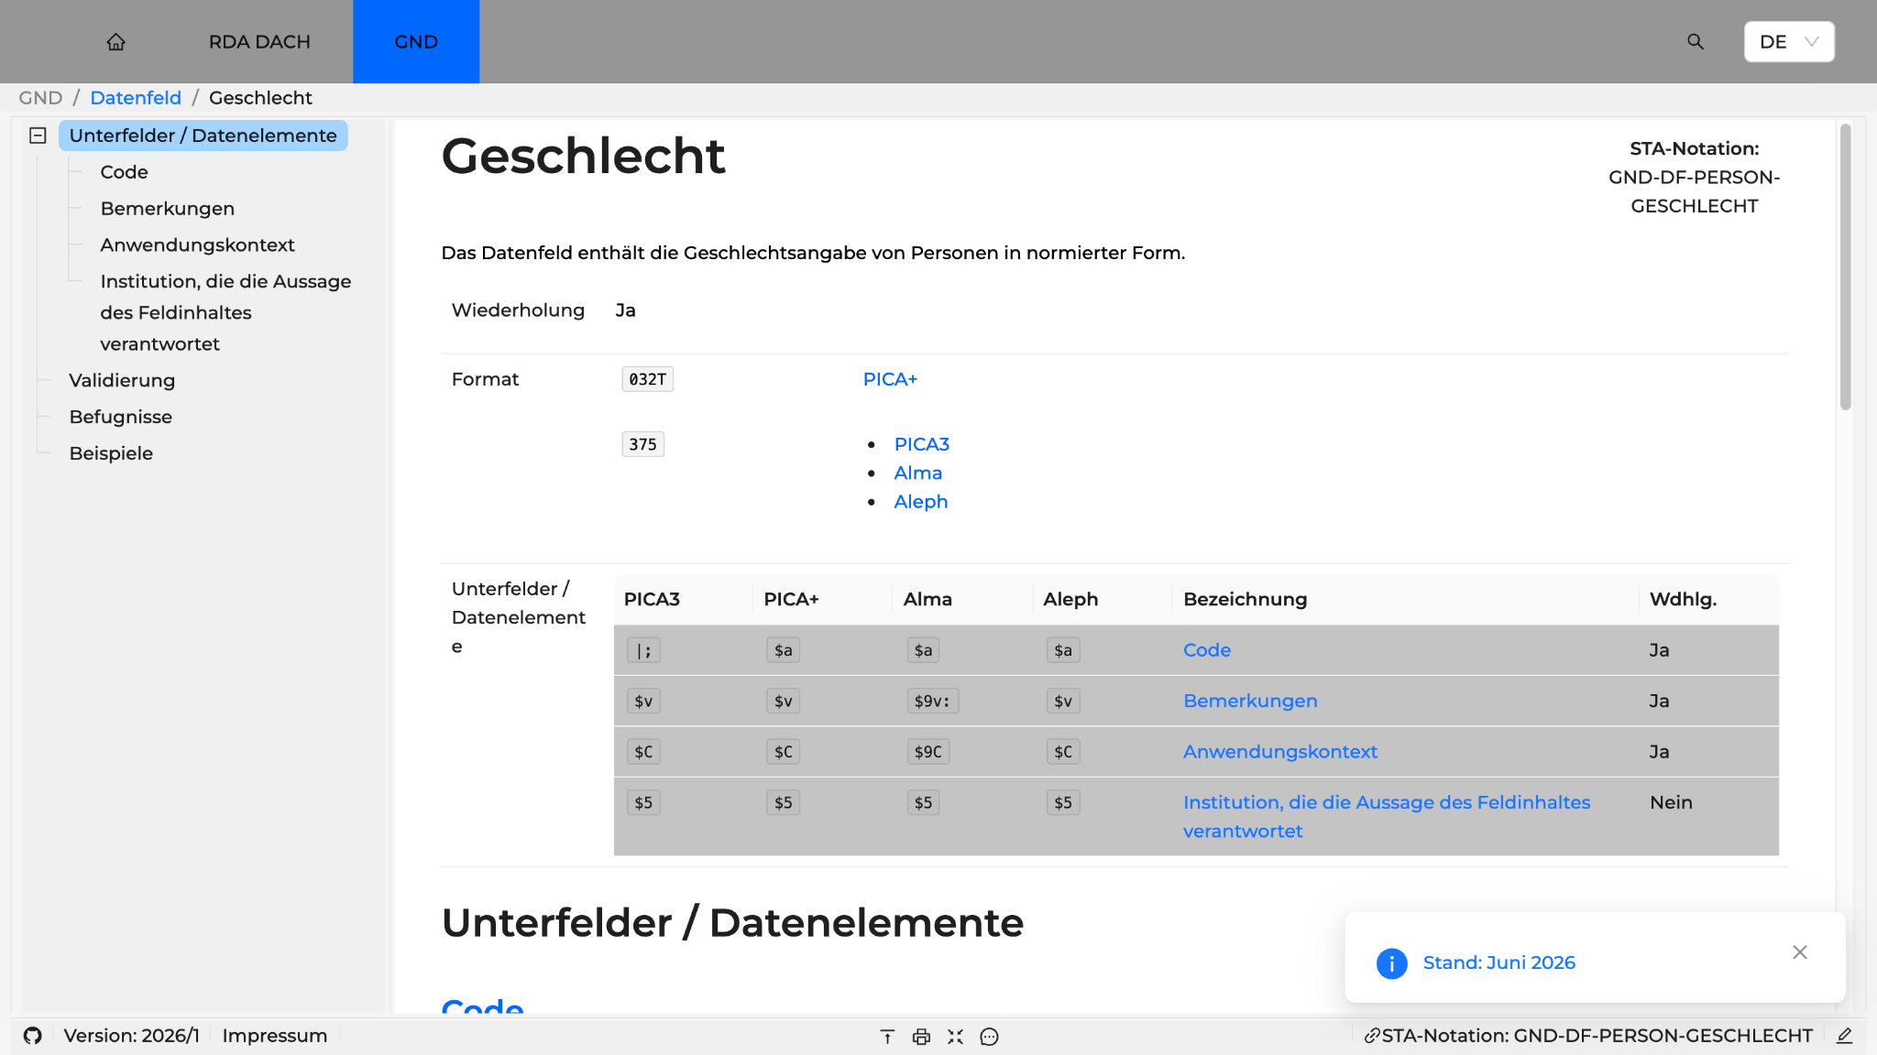Viewport: 1877px width, 1055px height.
Task: Click the $9v: Alma subfield code
Action: coord(932,702)
